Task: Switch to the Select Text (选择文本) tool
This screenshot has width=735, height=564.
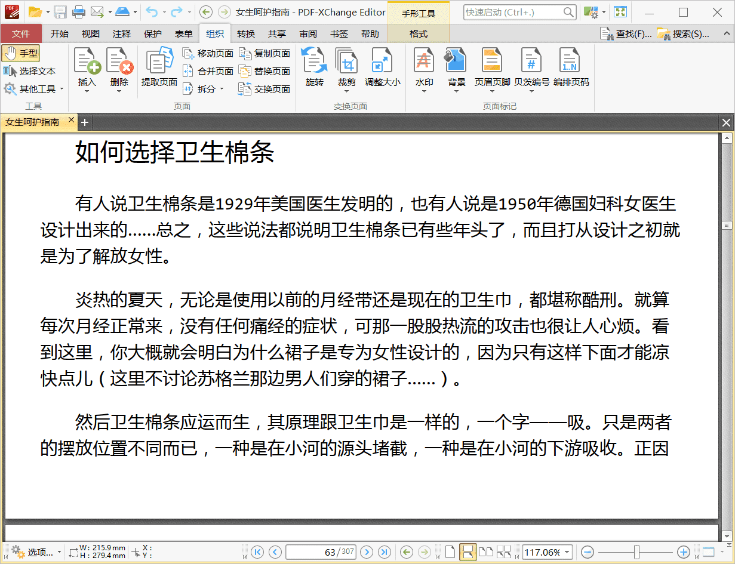Action: (x=29, y=71)
